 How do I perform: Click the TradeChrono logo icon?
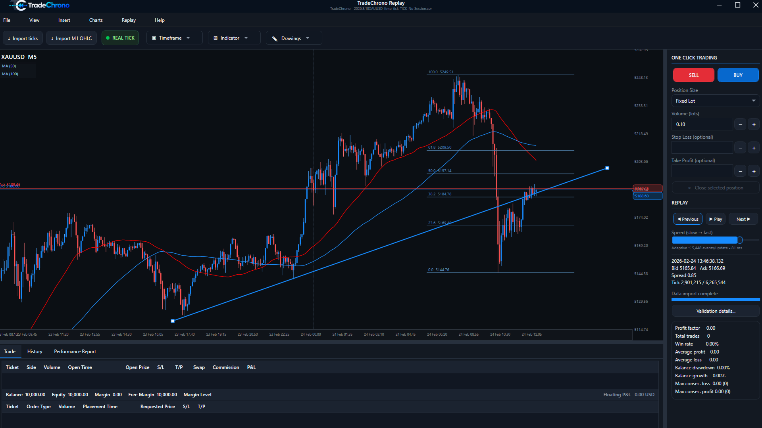[x=20, y=5]
